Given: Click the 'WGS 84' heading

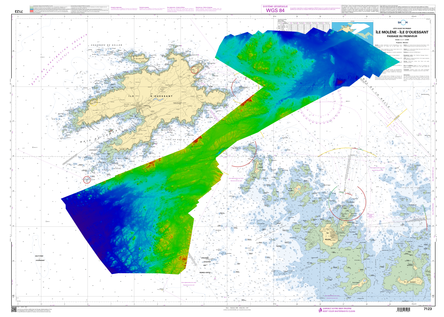Looking at the screenshot, I should (275, 11).
